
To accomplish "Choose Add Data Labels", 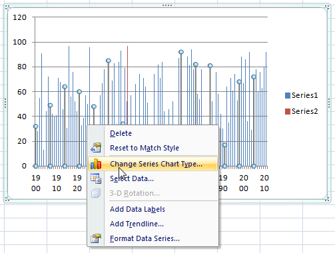I will (137, 209).
